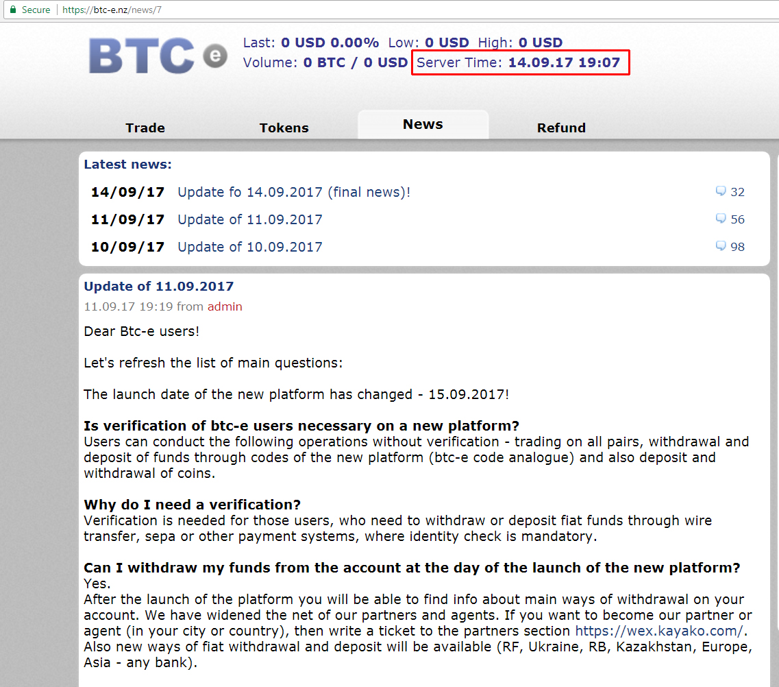
Task: Click the 'Secure' label in the address bar
Action: [x=36, y=10]
